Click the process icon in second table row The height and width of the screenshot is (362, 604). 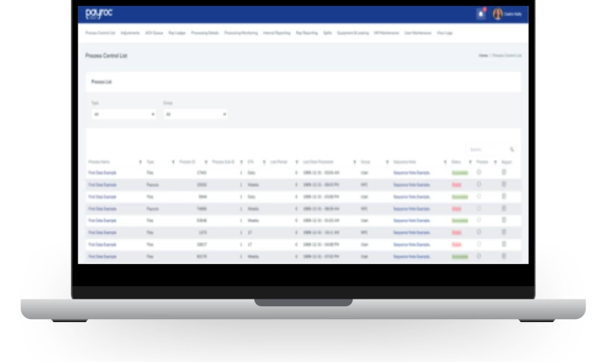tap(479, 184)
